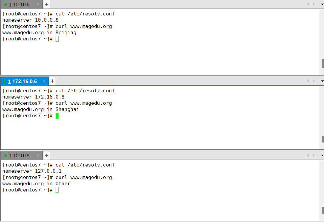Click the text 'www.magedu.org in Beijing'

pos(39,33)
